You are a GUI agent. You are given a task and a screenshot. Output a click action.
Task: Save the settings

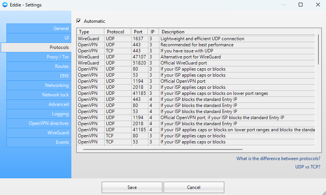coord(132,187)
